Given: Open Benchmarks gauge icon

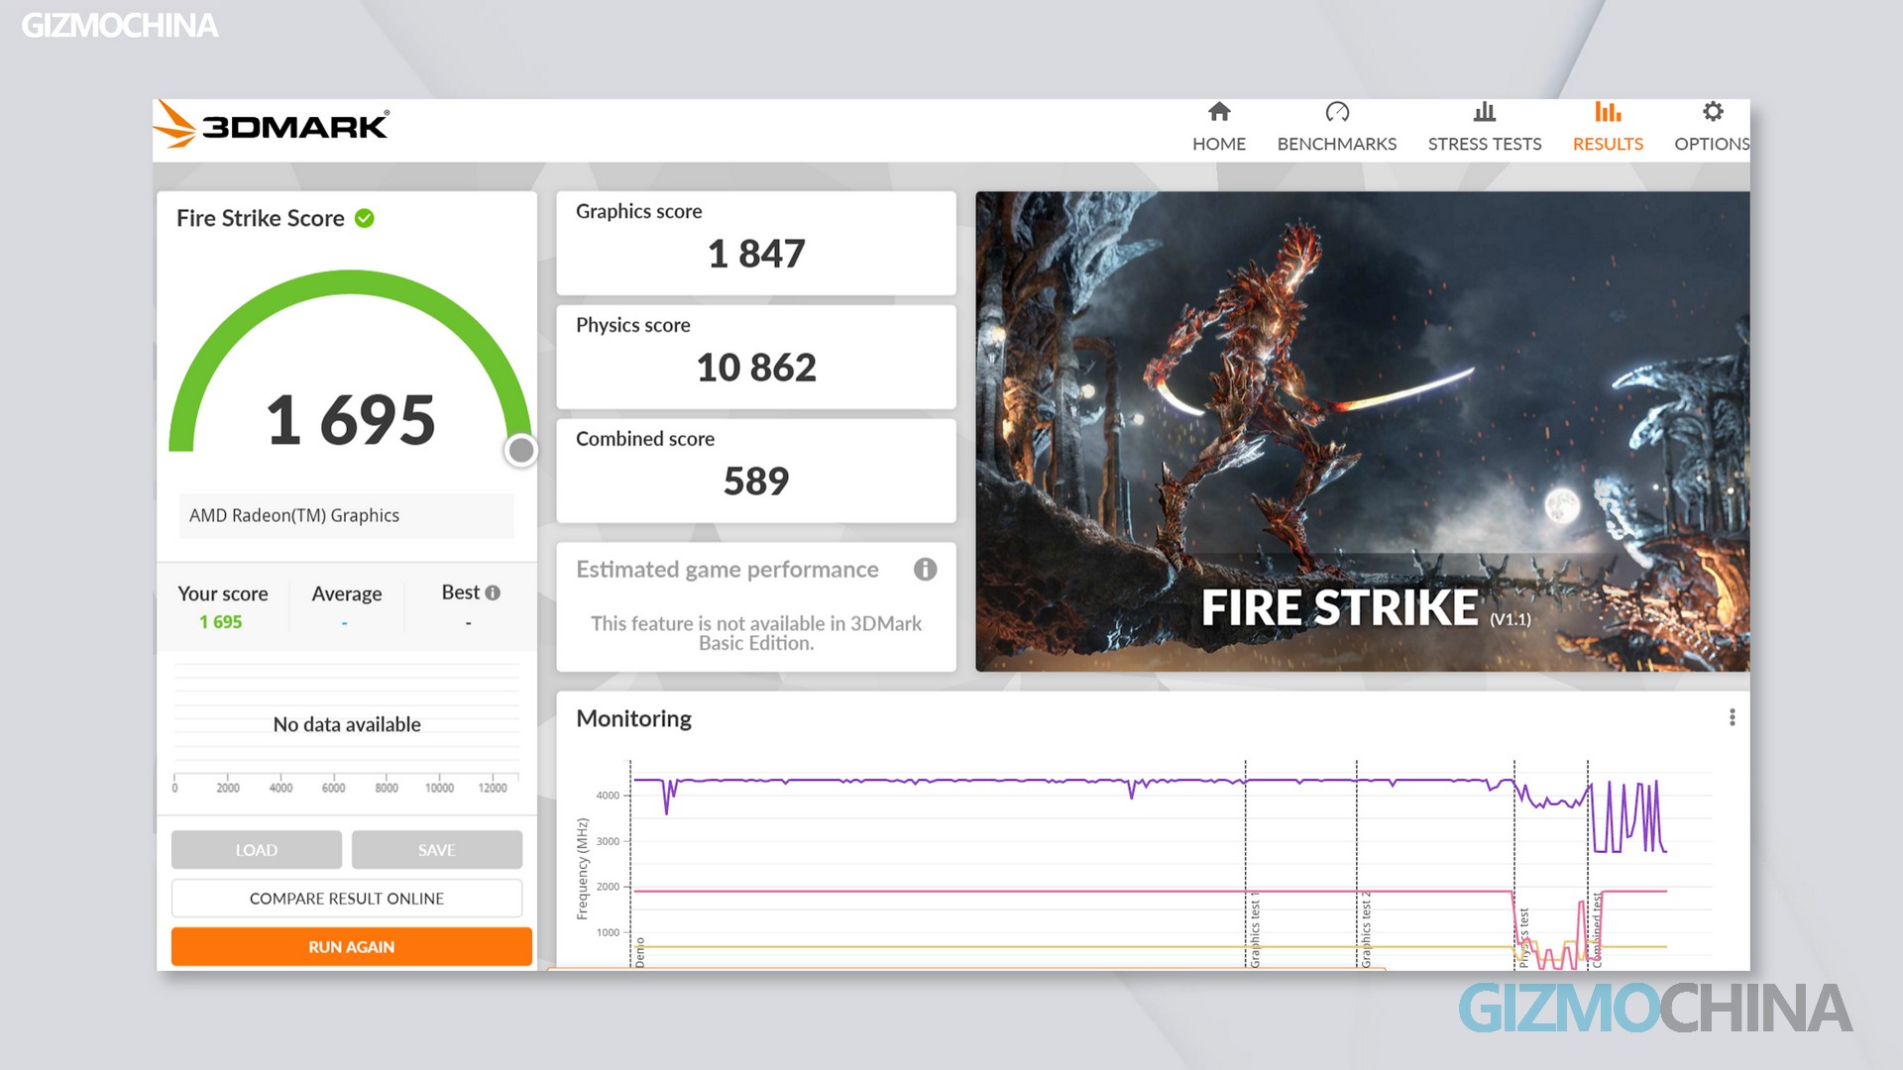Looking at the screenshot, I should point(1336,112).
